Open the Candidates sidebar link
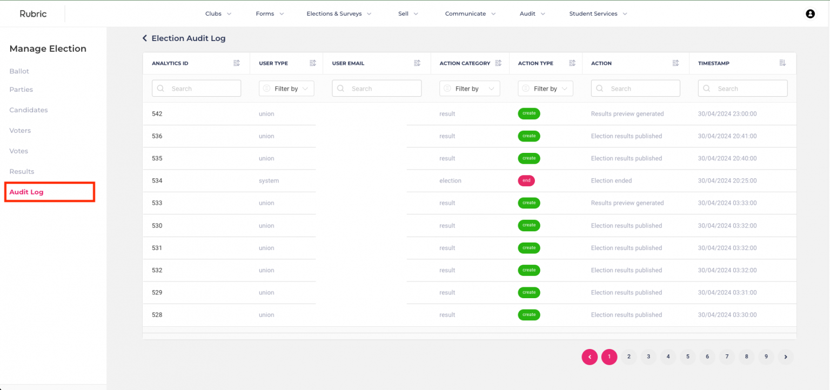The width and height of the screenshot is (830, 390). pos(29,110)
